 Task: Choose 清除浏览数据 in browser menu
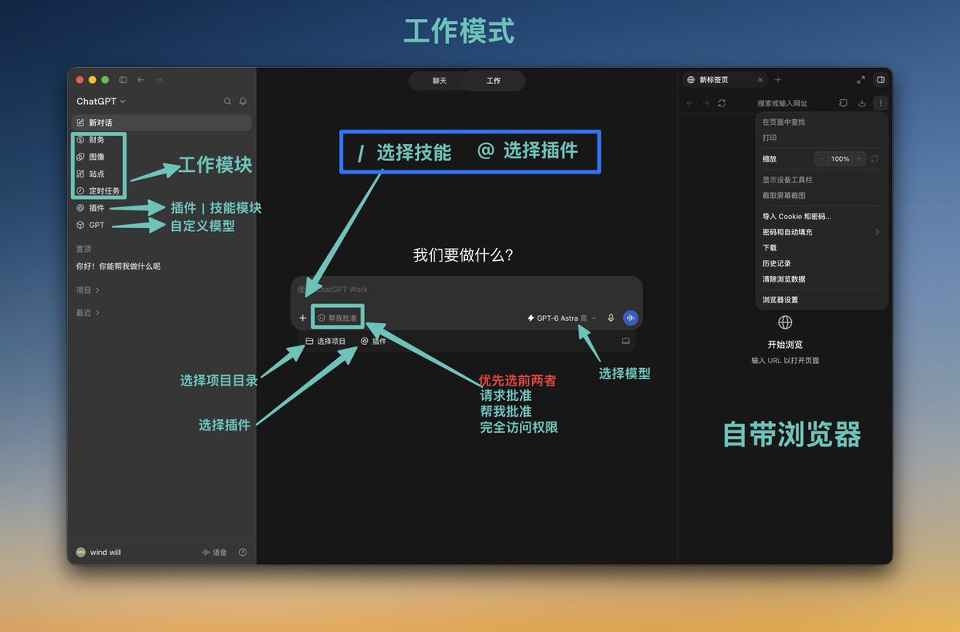point(822,279)
